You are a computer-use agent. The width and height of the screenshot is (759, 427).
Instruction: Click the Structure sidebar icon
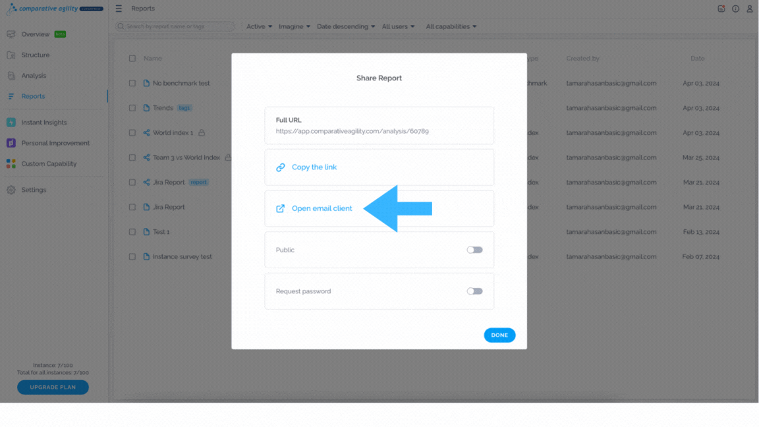11,55
